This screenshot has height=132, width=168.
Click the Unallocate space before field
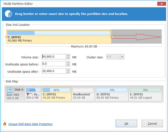click(54, 64)
